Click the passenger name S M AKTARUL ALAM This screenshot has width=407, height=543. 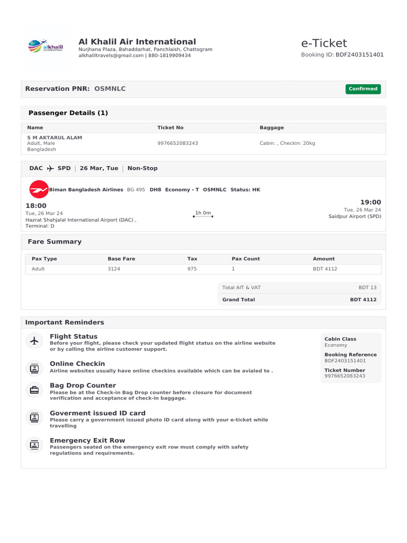pyautogui.click(x=55, y=137)
